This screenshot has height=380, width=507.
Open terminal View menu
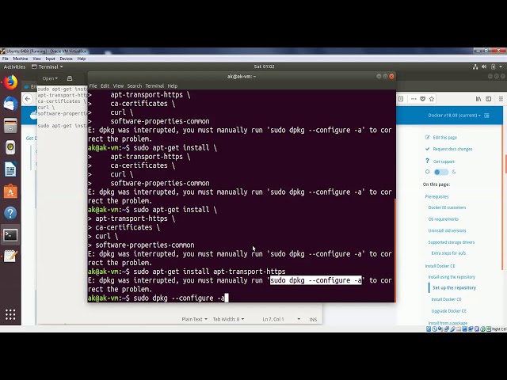point(118,86)
